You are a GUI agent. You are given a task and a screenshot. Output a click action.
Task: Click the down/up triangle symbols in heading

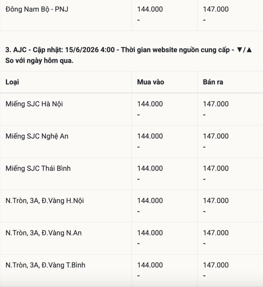click(244, 50)
